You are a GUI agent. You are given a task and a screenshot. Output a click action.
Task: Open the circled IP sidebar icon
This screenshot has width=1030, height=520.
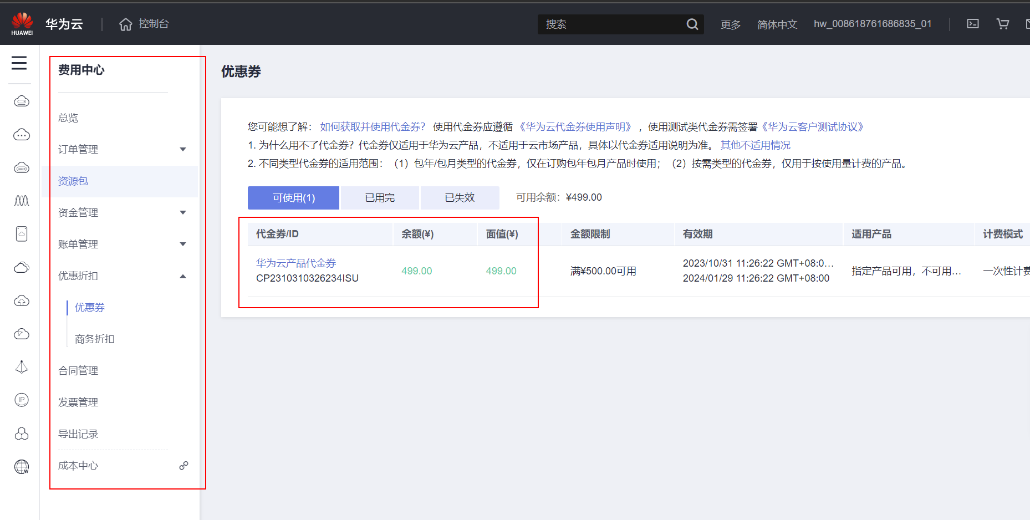[x=22, y=400]
